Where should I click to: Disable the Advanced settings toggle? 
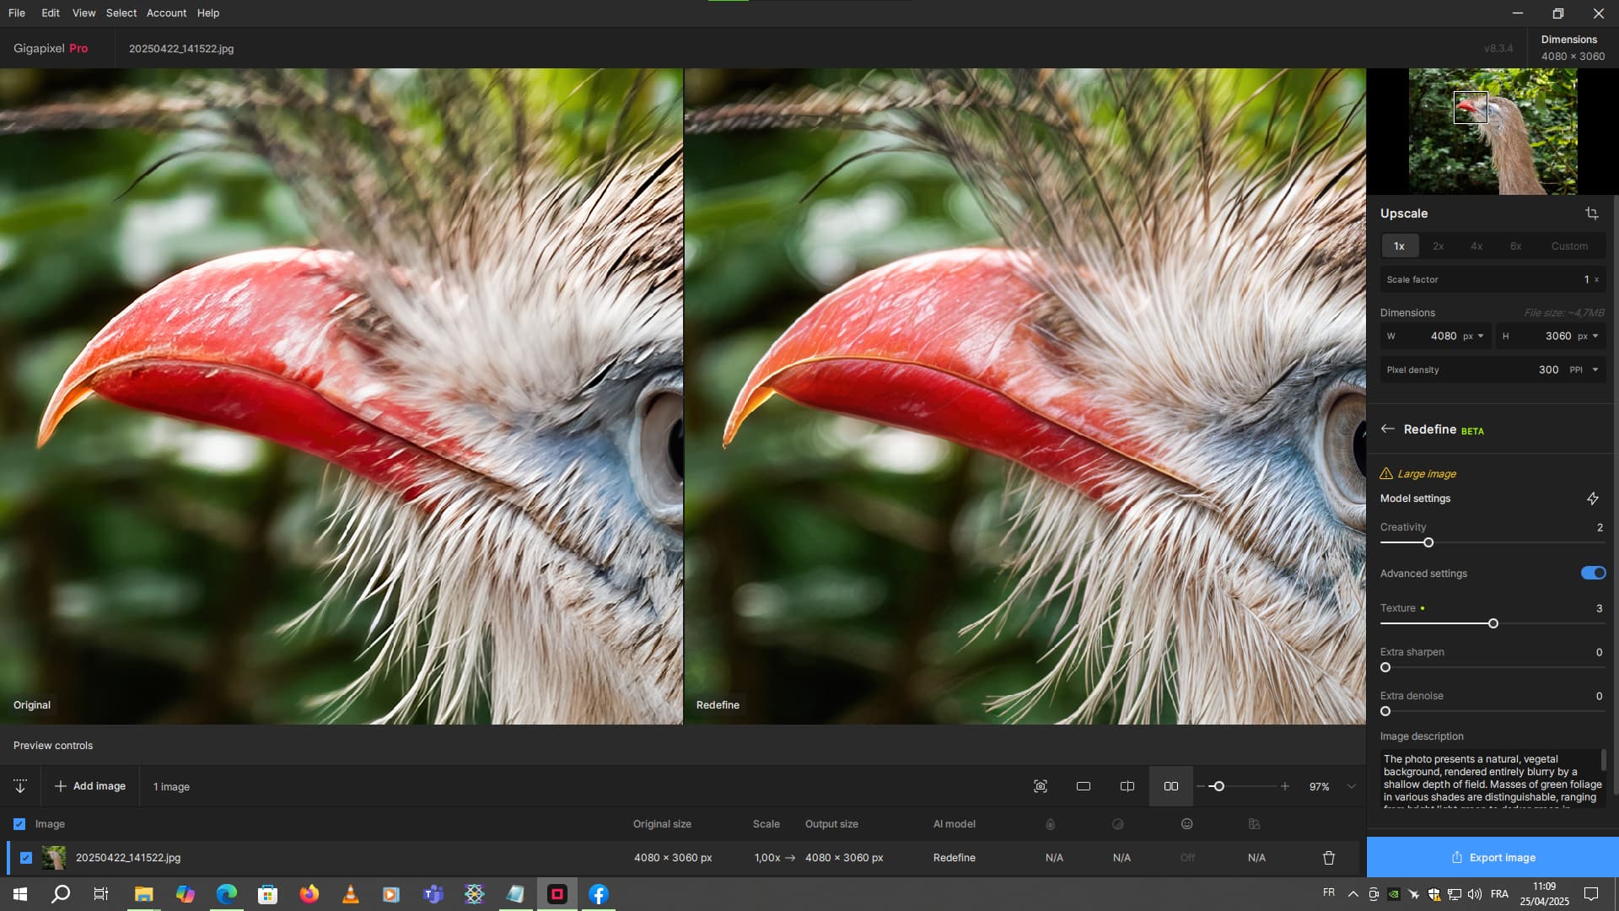pyautogui.click(x=1592, y=574)
